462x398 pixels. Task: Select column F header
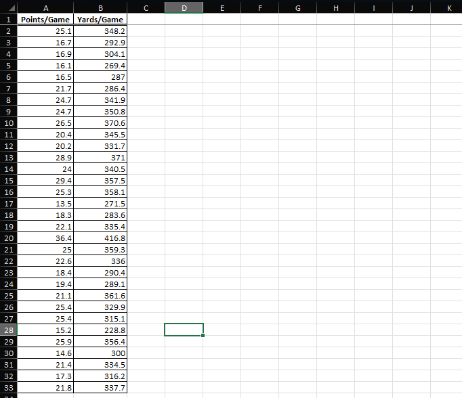[260, 8]
